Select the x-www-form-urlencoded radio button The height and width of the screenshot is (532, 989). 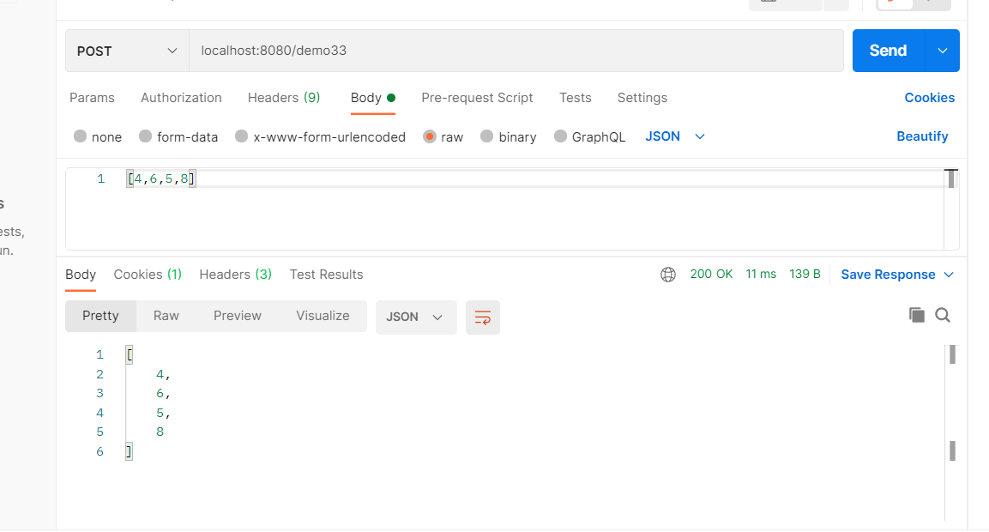point(242,136)
